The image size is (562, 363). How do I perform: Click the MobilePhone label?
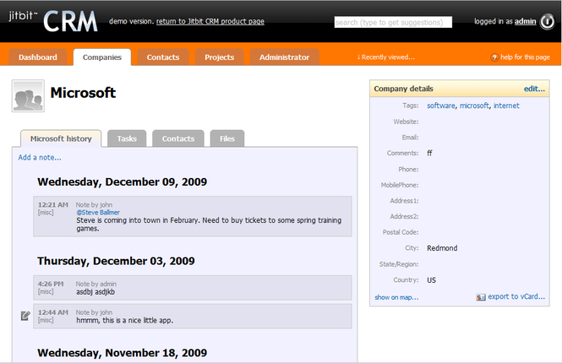pyautogui.click(x=399, y=185)
